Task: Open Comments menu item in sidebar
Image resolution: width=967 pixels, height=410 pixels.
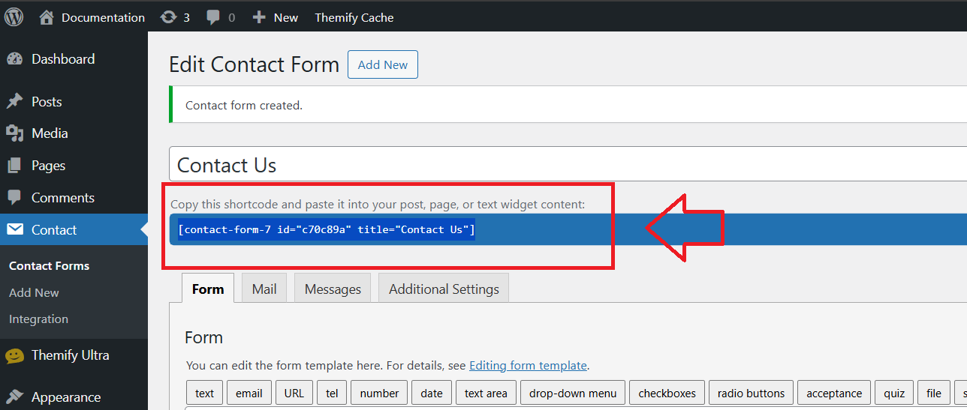Action: (x=63, y=198)
